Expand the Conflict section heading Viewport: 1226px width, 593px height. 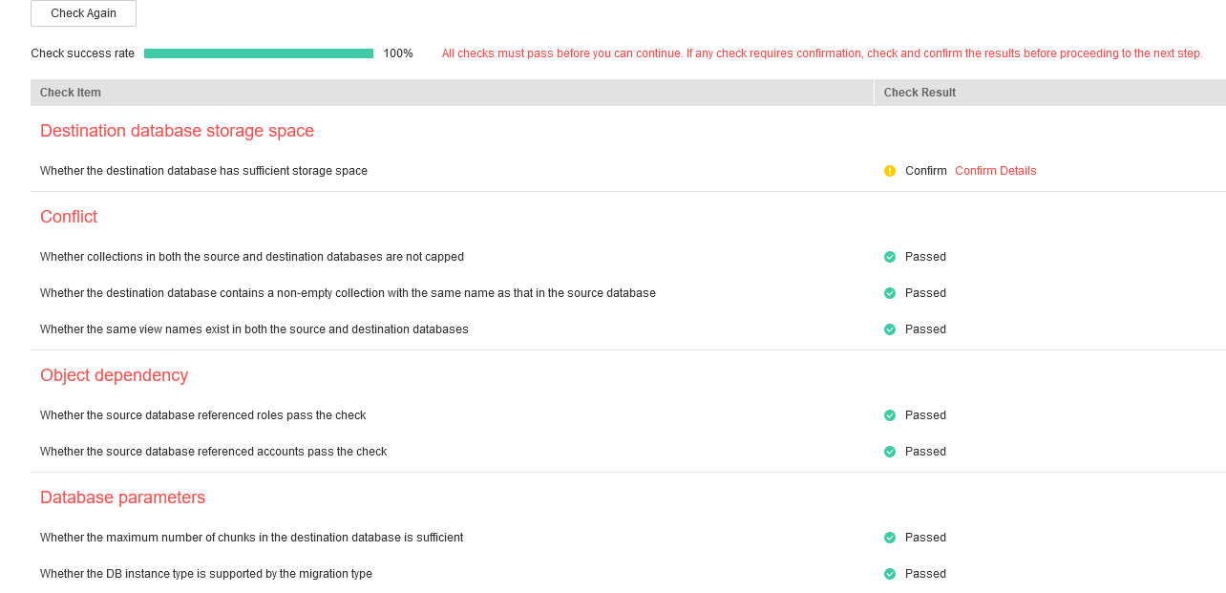point(68,217)
